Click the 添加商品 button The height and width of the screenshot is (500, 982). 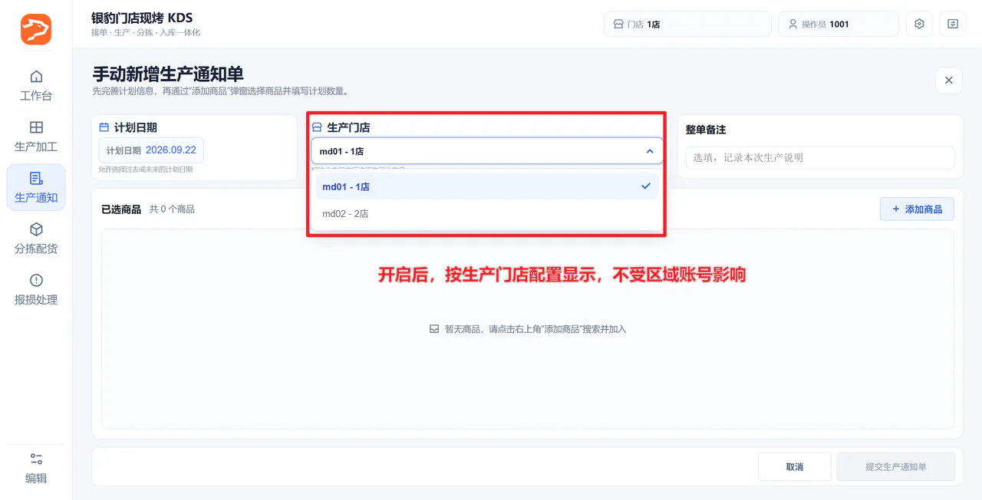coord(917,209)
